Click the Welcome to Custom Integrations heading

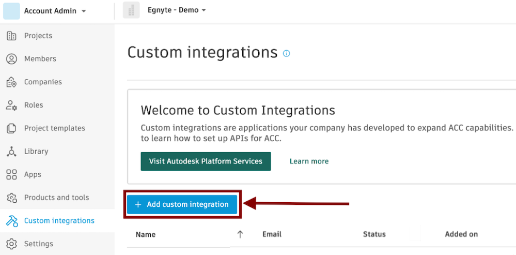238,110
